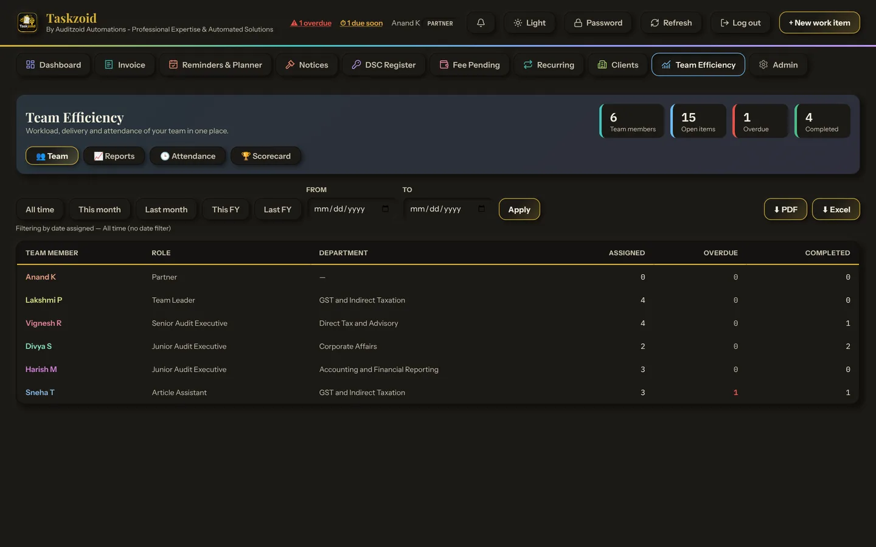This screenshot has width=876, height=547.
Task: Click the Taskzoid logo icon
Action: pos(27,22)
